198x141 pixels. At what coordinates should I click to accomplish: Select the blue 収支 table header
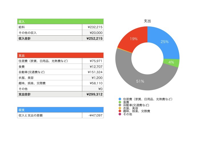(x=60, y=110)
